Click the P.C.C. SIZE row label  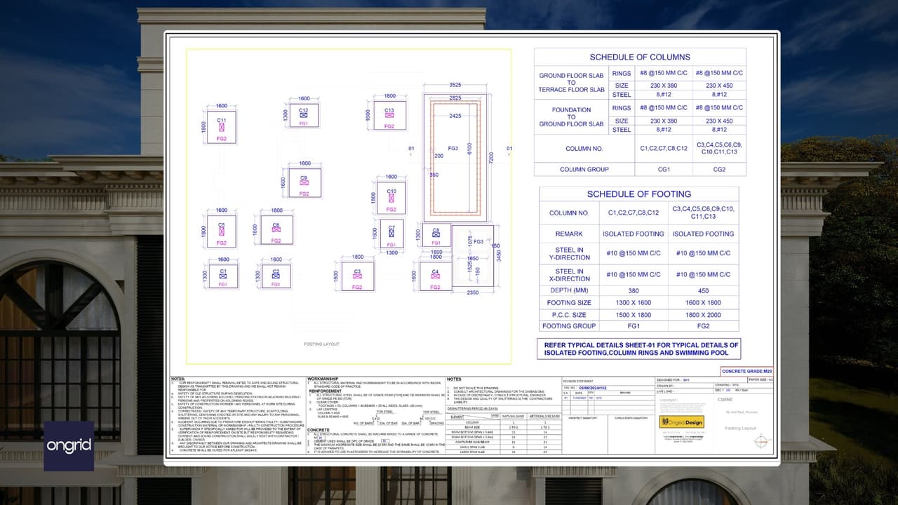tap(569, 314)
